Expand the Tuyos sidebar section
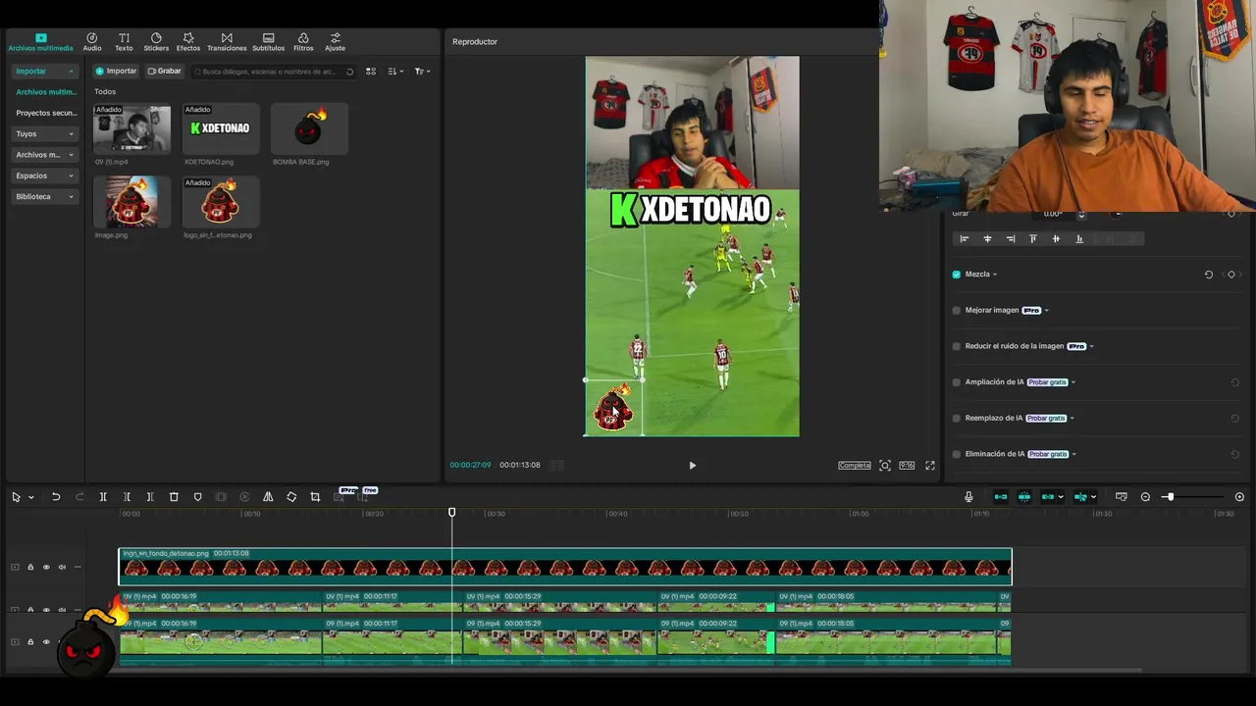 click(x=44, y=133)
